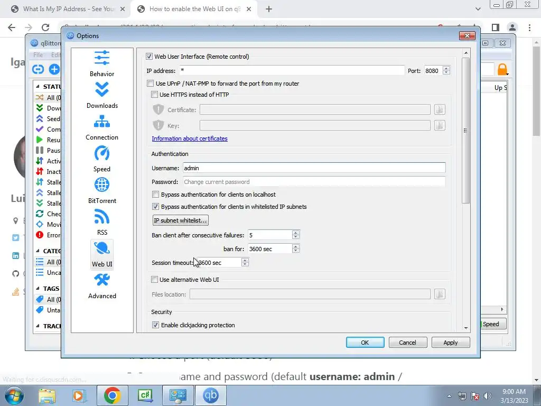Open the Connection options section
The width and height of the screenshot is (541, 406).
[102, 128]
